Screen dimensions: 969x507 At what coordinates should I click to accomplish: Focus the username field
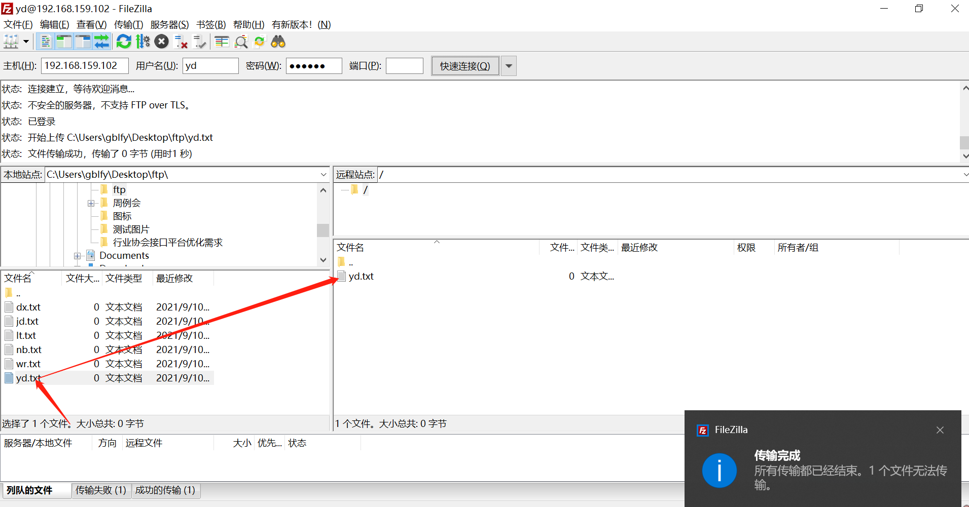pyautogui.click(x=210, y=66)
